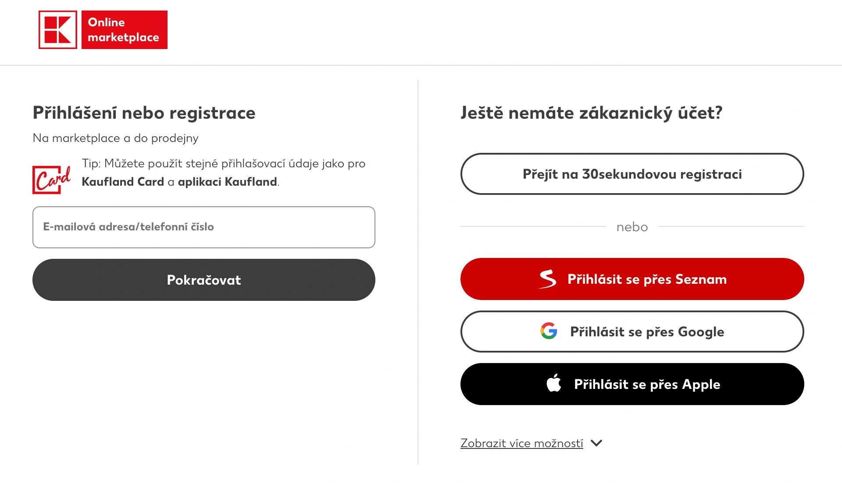Click the Google G icon
The image size is (842, 494).
pyautogui.click(x=549, y=332)
